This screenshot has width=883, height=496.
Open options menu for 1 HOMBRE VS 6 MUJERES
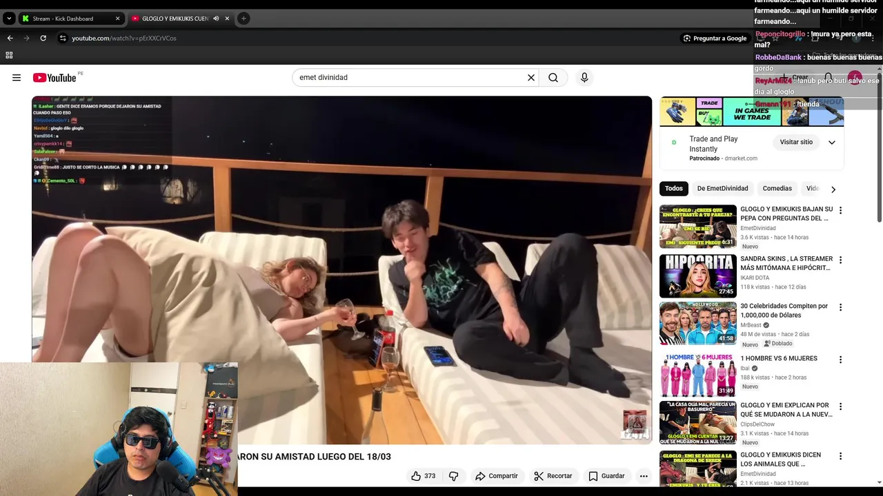[x=840, y=360]
